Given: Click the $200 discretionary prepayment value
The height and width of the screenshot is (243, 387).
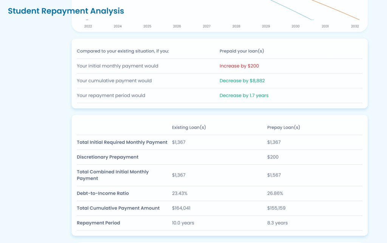Looking at the screenshot, I should coord(272,157).
